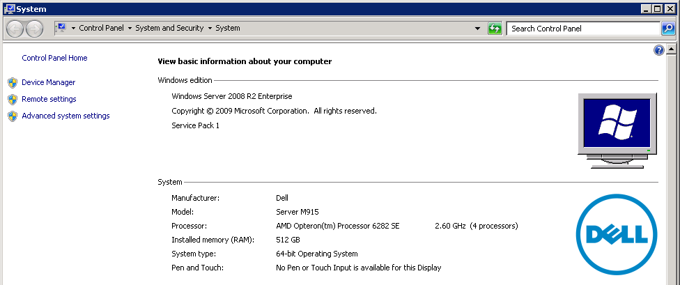Click the System window title bar icon
The width and height of the screenshot is (680, 285).
click(x=9, y=8)
